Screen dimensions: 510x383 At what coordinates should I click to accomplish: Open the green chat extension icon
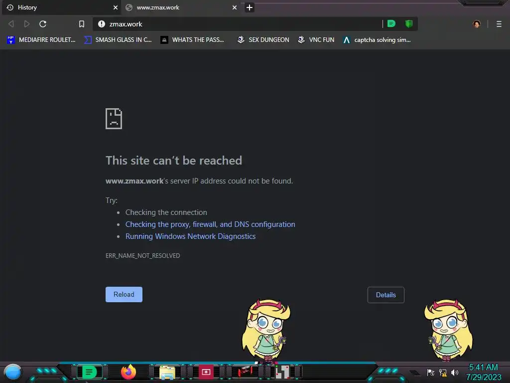(x=391, y=23)
